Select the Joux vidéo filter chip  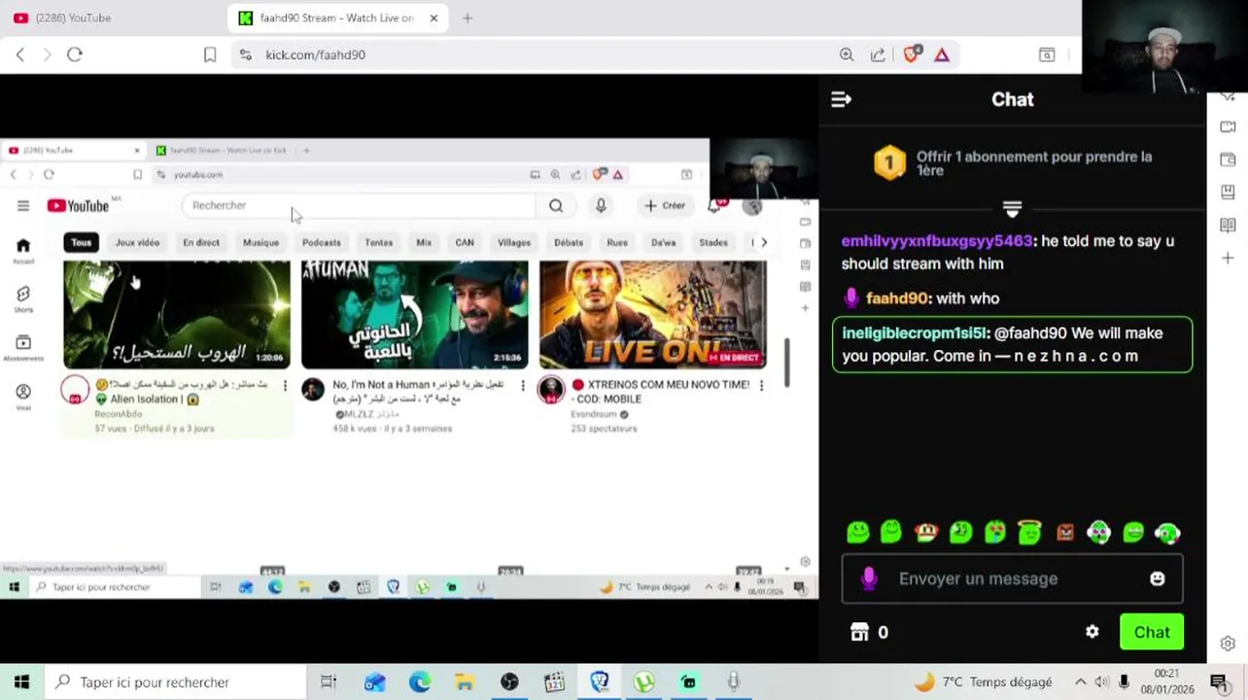click(x=137, y=242)
